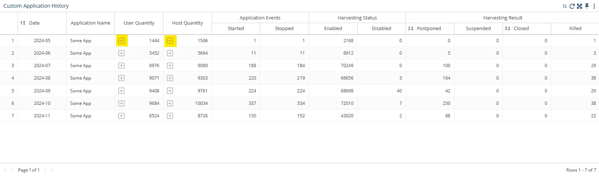This screenshot has height=176, width=599.
Task: Select the 2024-11 date cell
Action: click(x=42, y=116)
